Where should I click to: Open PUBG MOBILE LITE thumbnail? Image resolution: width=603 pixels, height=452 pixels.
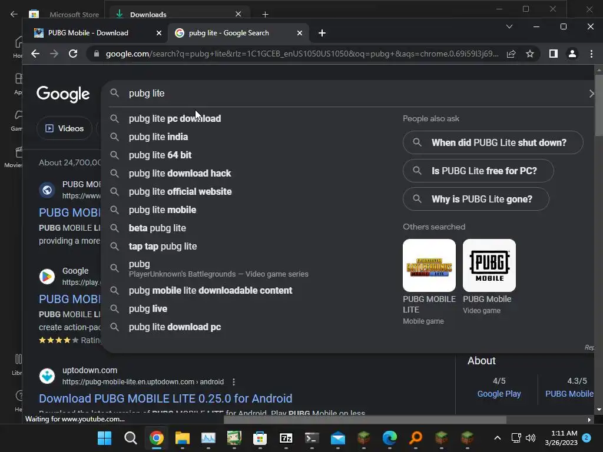click(429, 265)
